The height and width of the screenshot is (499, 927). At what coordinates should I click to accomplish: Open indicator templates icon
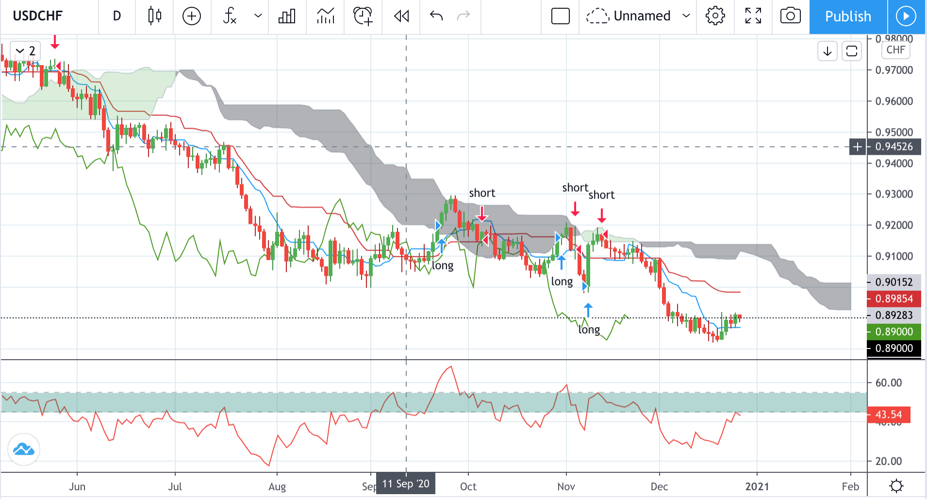(325, 16)
